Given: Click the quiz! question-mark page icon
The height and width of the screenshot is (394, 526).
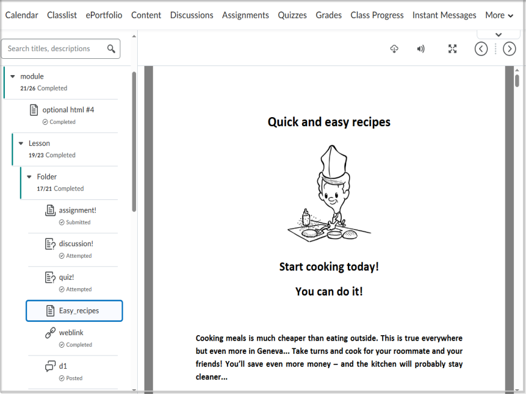Looking at the screenshot, I should 50,277.
